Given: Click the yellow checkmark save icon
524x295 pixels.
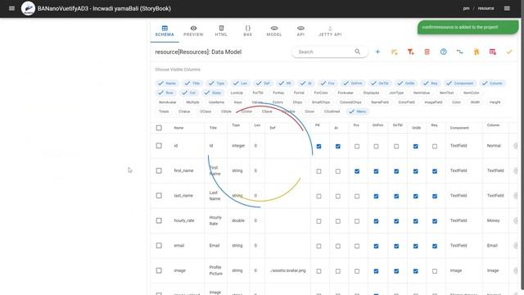Looking at the screenshot, I should (x=509, y=52).
